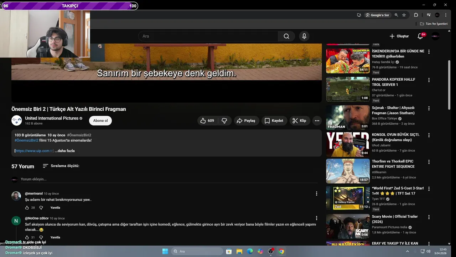Image resolution: width=456 pixels, height=257 pixels.
Task: Reply to @NoOne-zd6cv with Yanıtla
Action: [x=55, y=237]
